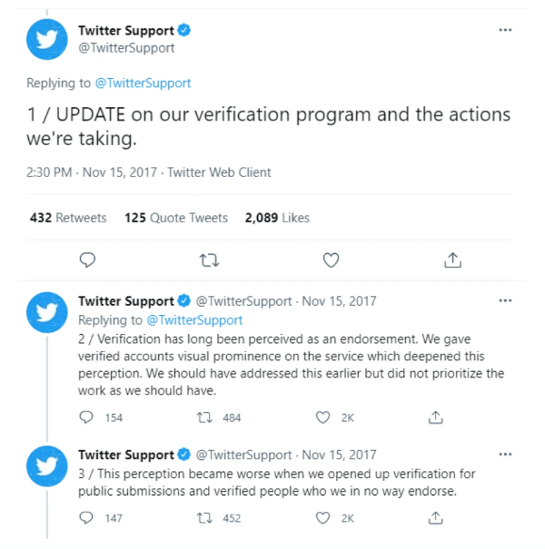Share the second tweet in thread
The height and width of the screenshot is (549, 545).
click(436, 417)
